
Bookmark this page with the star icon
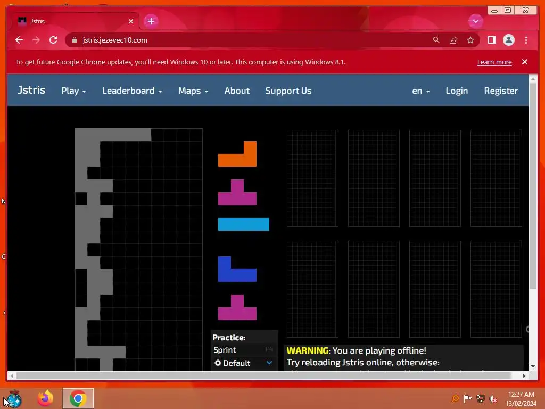tap(470, 40)
